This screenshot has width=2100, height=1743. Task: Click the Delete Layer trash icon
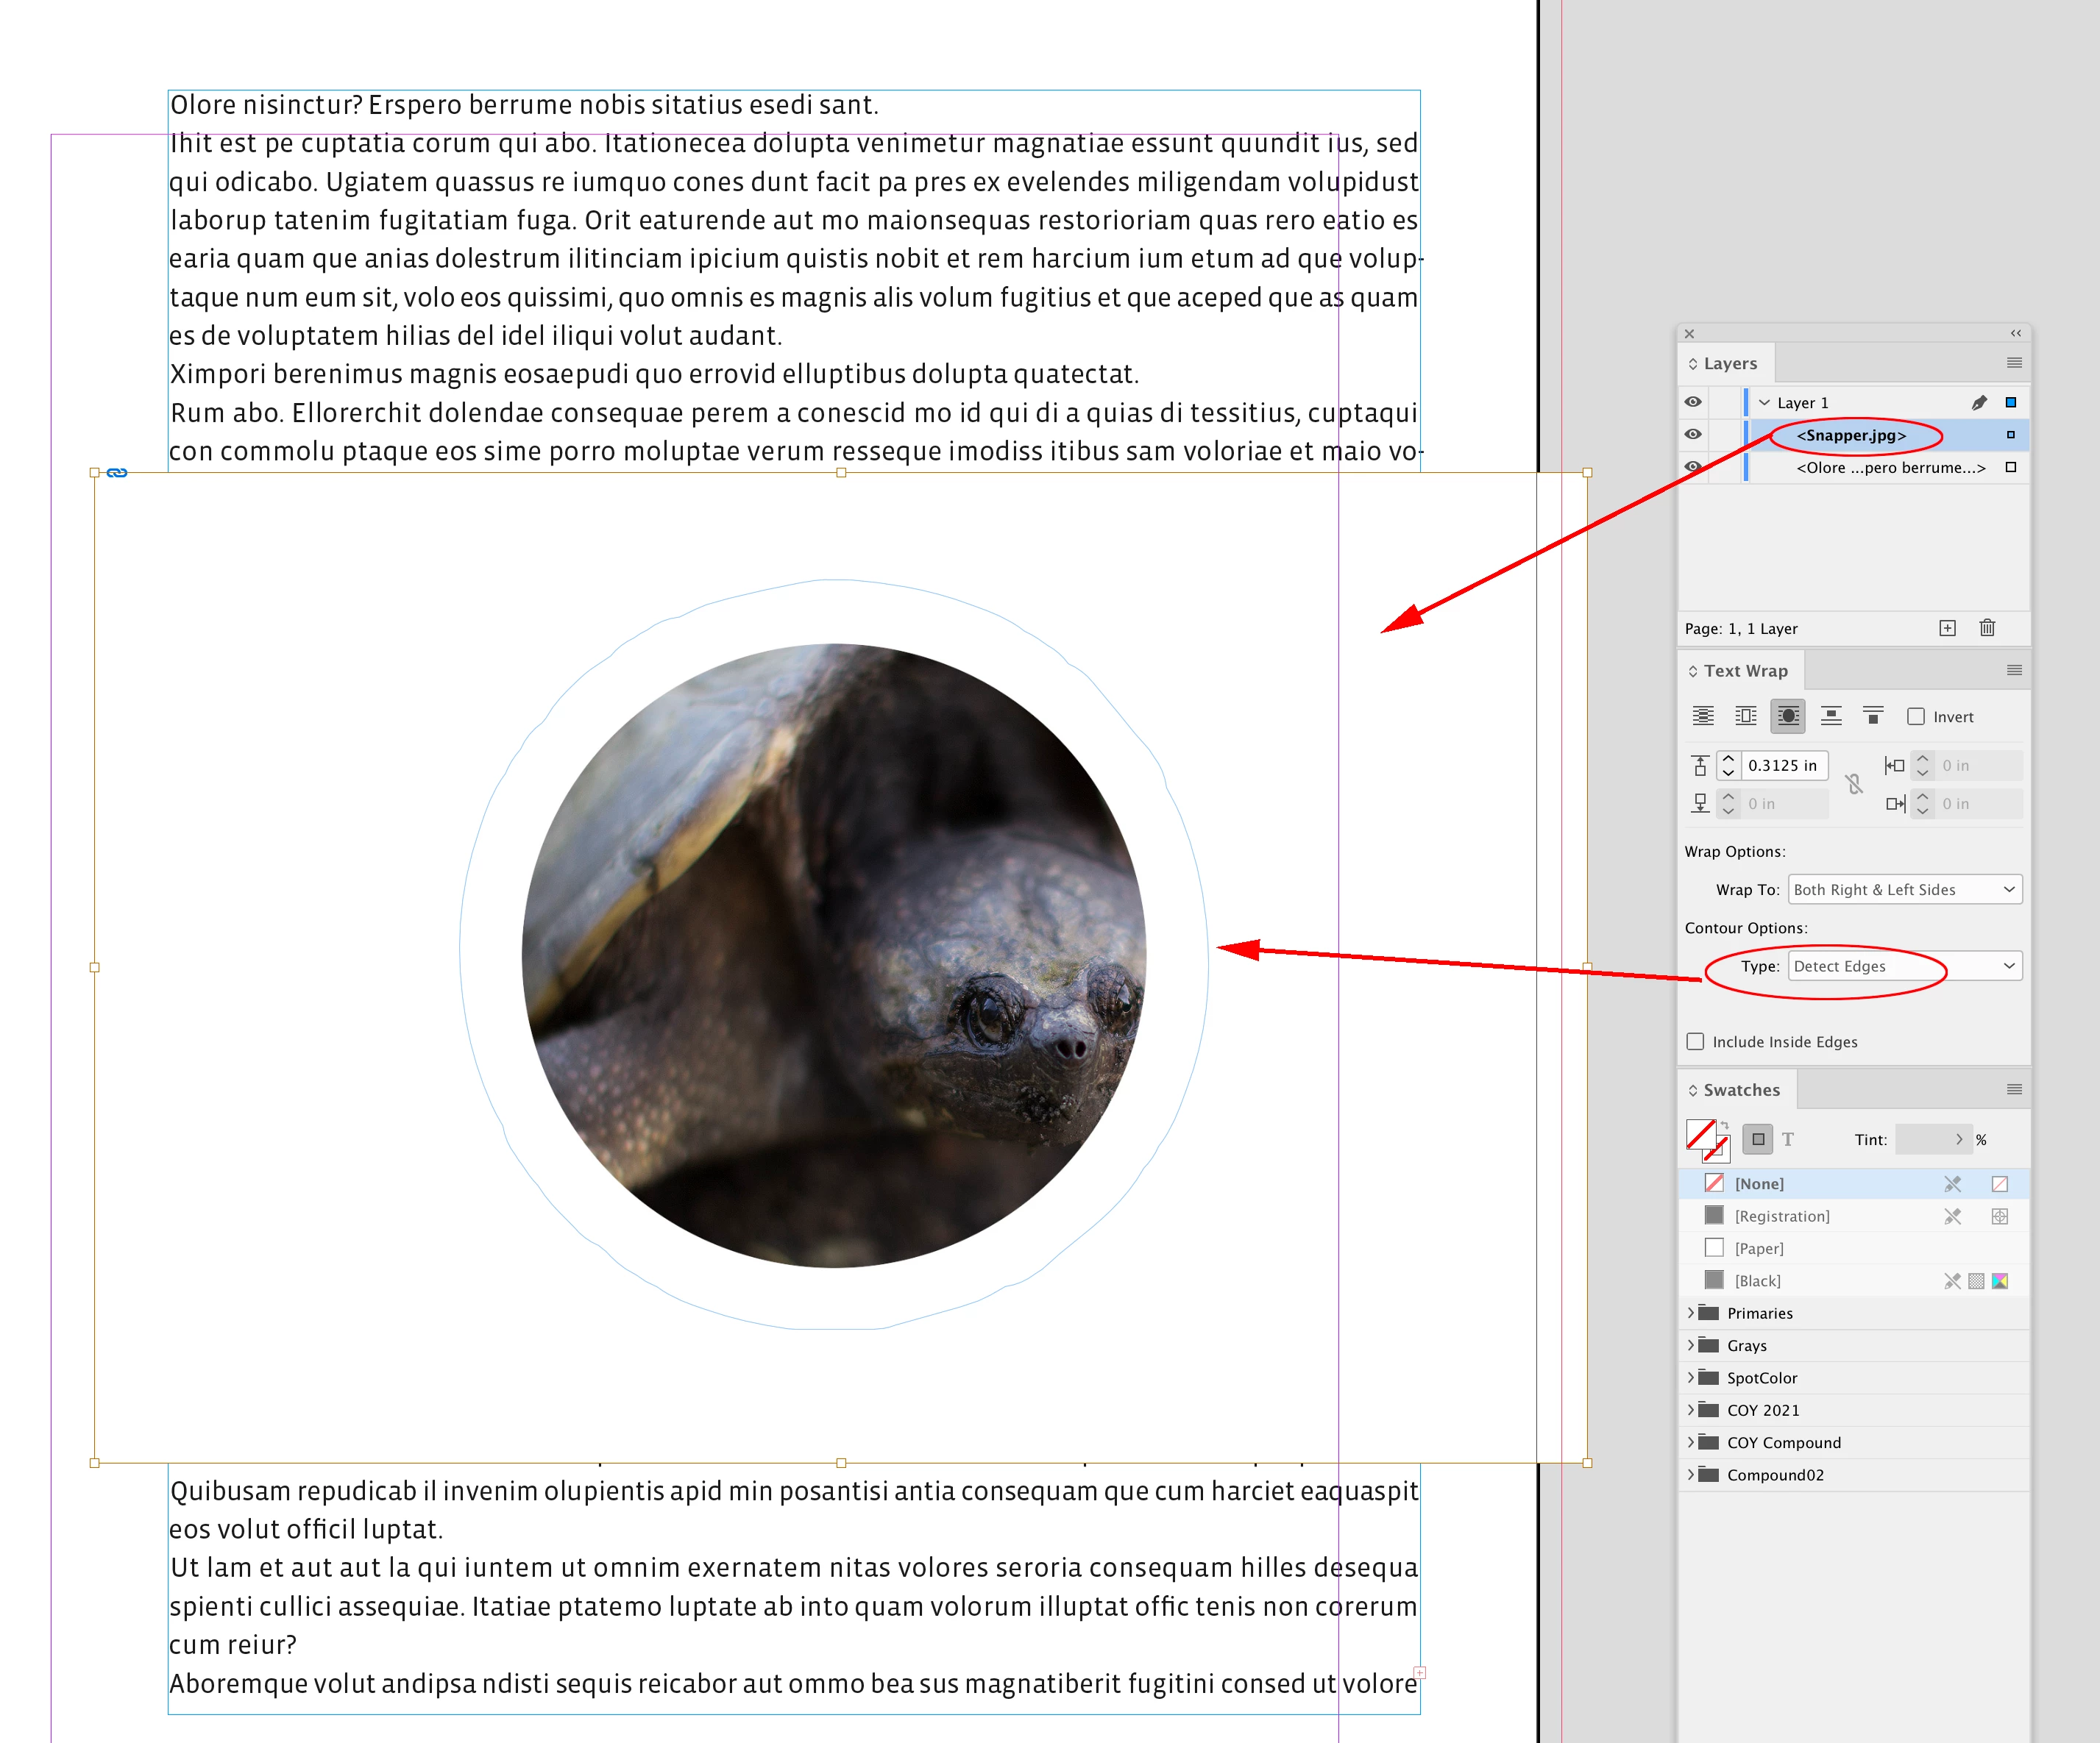[1987, 627]
